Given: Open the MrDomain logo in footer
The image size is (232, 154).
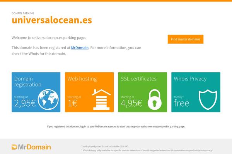Looking at the screenshot, I should [31, 147].
